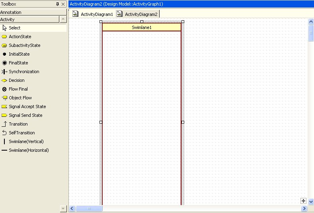Click the ActivityDiagram1 tab icon
Viewport: 314px width, 213px height.
pos(75,14)
